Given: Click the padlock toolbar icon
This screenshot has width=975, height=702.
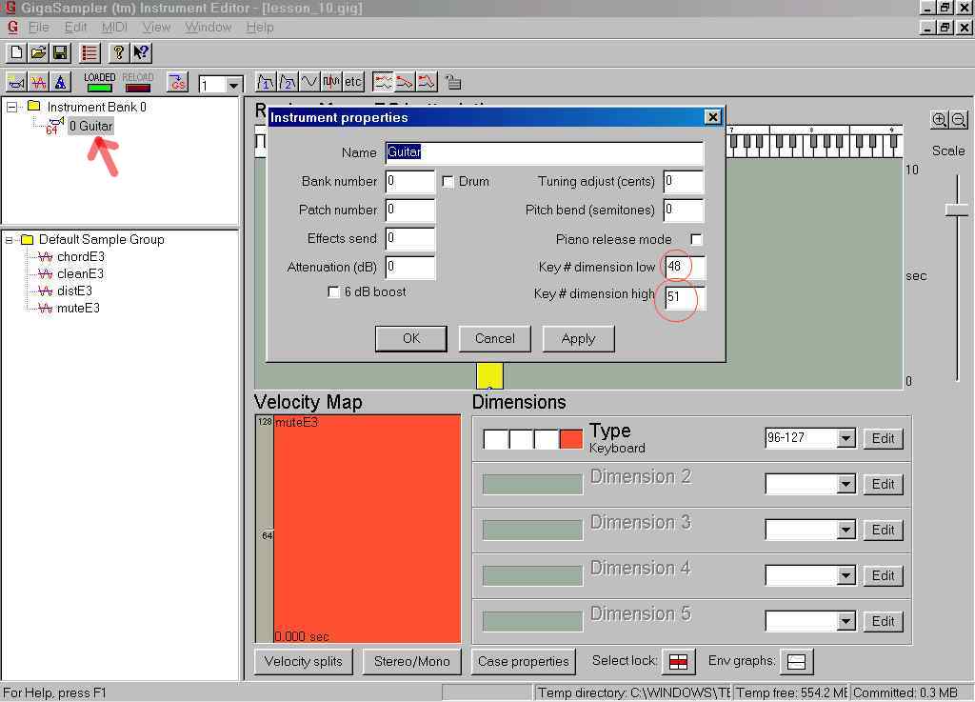Looking at the screenshot, I should tap(454, 82).
